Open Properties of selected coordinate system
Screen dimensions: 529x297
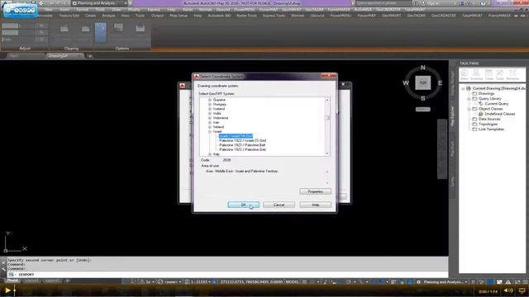click(315, 191)
